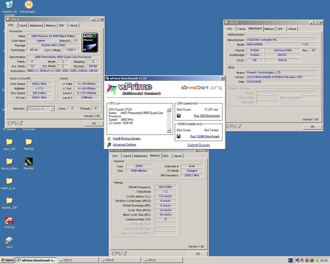Click the disconnected network tray icon
This screenshot has width=330, height=264.
tap(298, 260)
